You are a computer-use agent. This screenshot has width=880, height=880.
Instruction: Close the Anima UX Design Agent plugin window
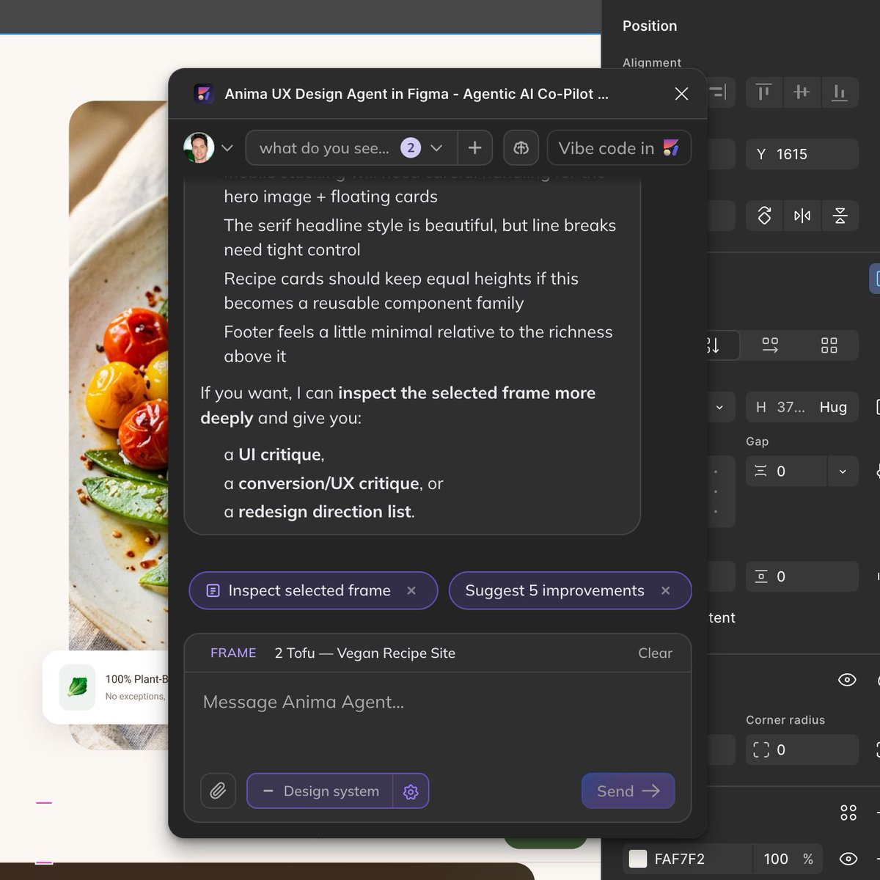click(681, 94)
